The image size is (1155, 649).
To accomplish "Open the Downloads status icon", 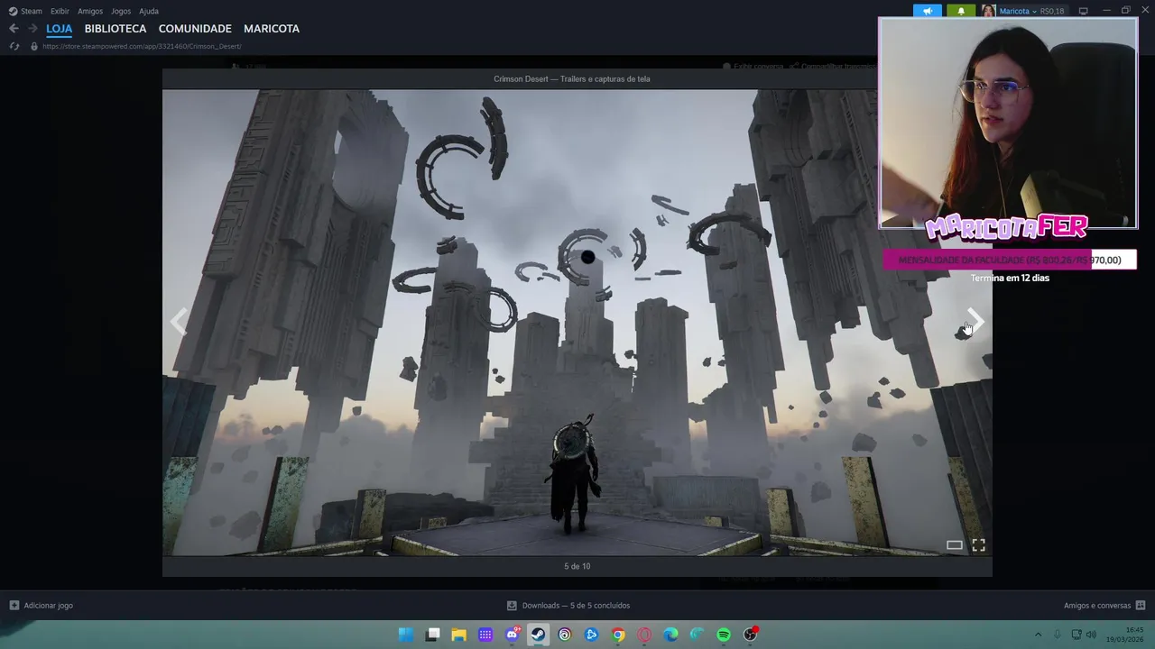I will tap(512, 606).
